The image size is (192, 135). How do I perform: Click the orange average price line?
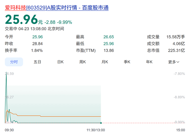click(64, 116)
